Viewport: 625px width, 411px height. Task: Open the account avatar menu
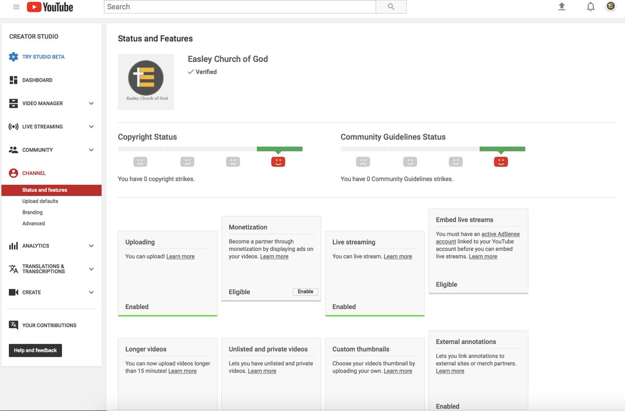click(610, 6)
